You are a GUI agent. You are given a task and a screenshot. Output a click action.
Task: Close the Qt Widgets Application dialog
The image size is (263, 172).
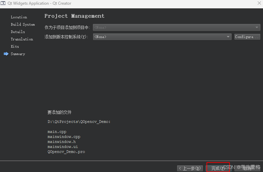259,3
